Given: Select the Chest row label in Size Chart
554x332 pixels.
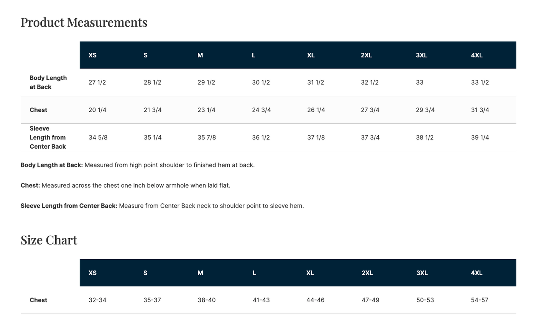Looking at the screenshot, I should pyautogui.click(x=38, y=300).
